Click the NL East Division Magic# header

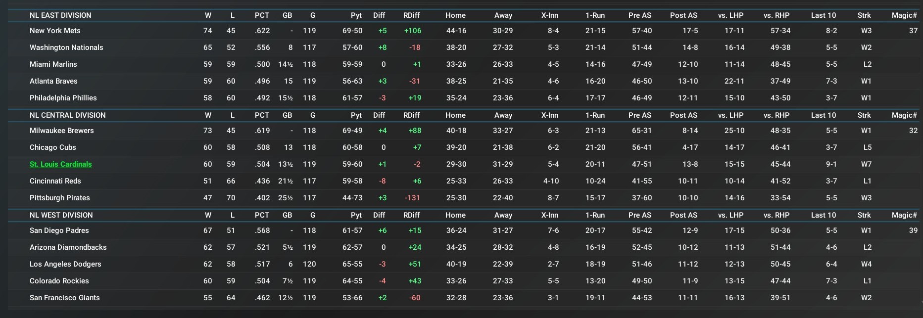[x=904, y=15]
